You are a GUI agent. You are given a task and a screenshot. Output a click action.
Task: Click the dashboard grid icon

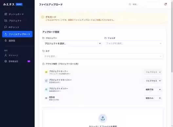[x=6, y=14]
